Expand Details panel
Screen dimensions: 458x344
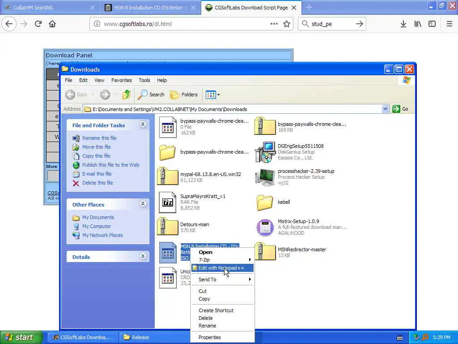coord(143,256)
